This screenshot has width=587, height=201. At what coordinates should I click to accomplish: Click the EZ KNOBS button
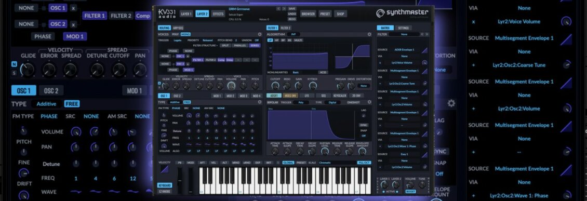tap(164, 191)
